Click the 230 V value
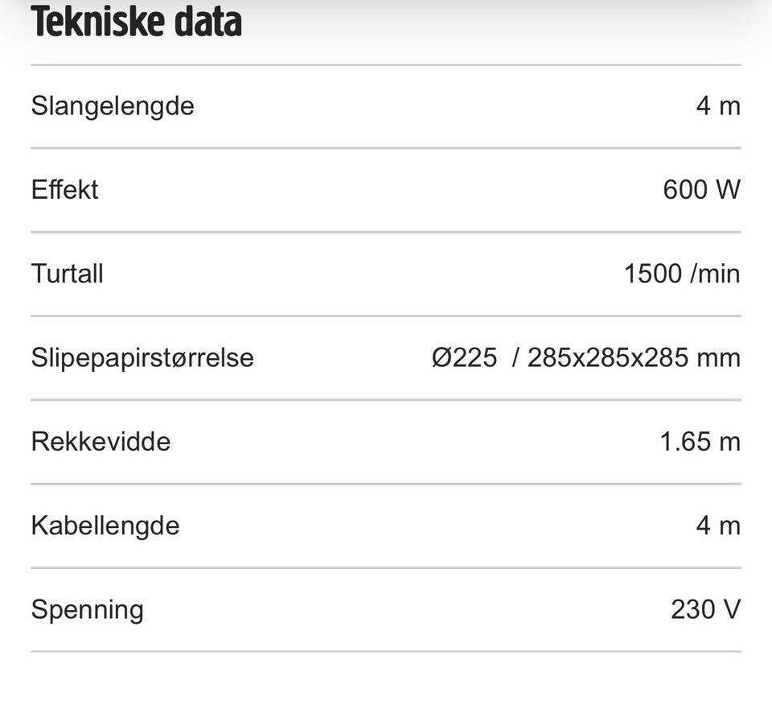 point(705,609)
